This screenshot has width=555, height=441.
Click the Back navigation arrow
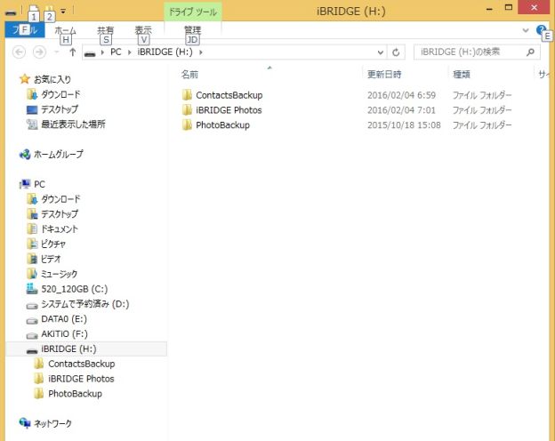coord(19,52)
